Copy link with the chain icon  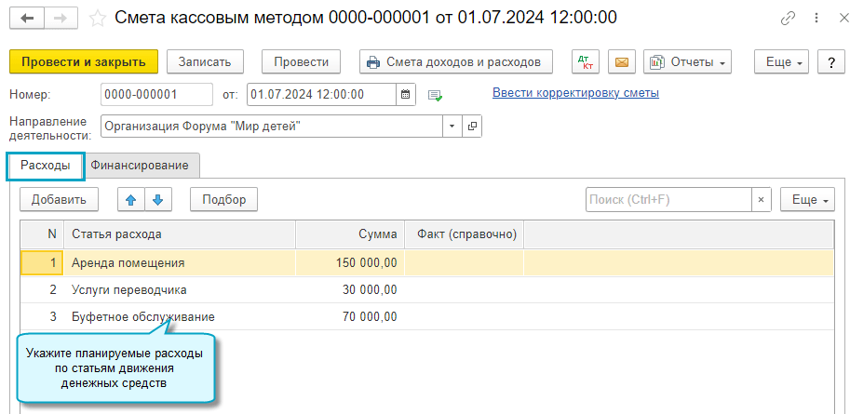pos(787,19)
